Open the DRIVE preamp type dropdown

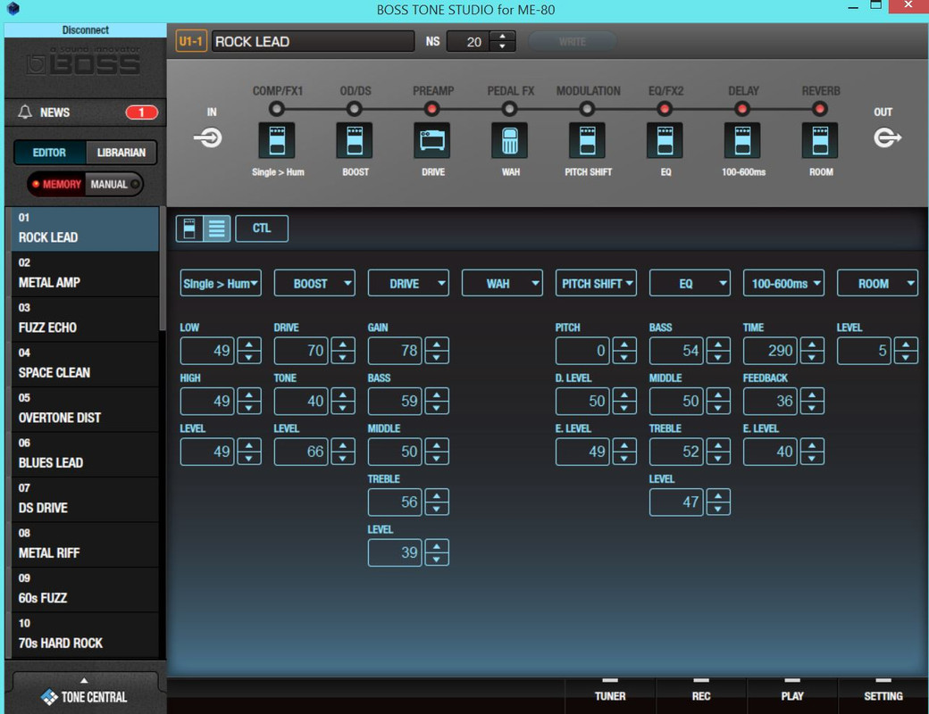coord(408,284)
